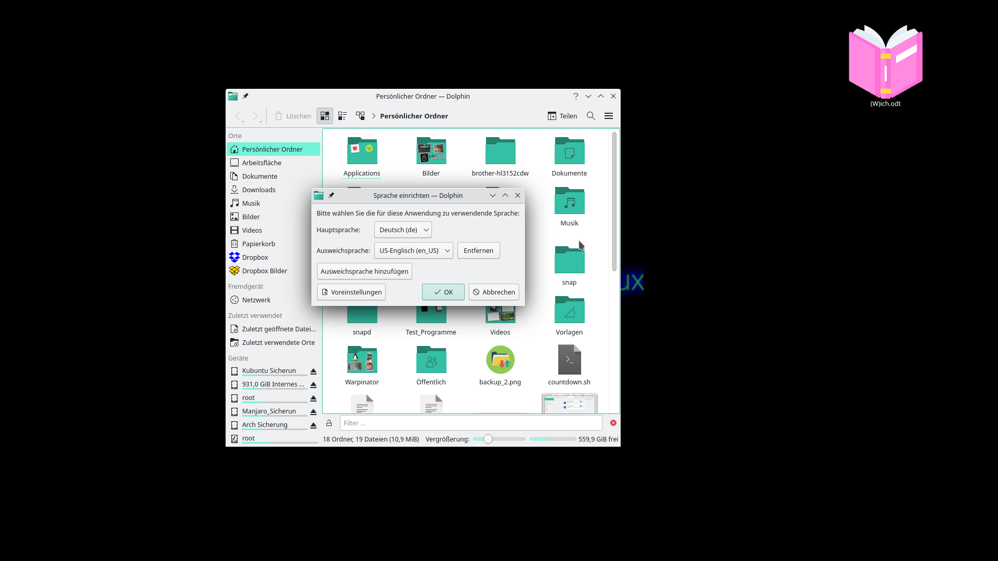
Task: Click Entfernen to remove fallback language
Action: [x=478, y=250]
